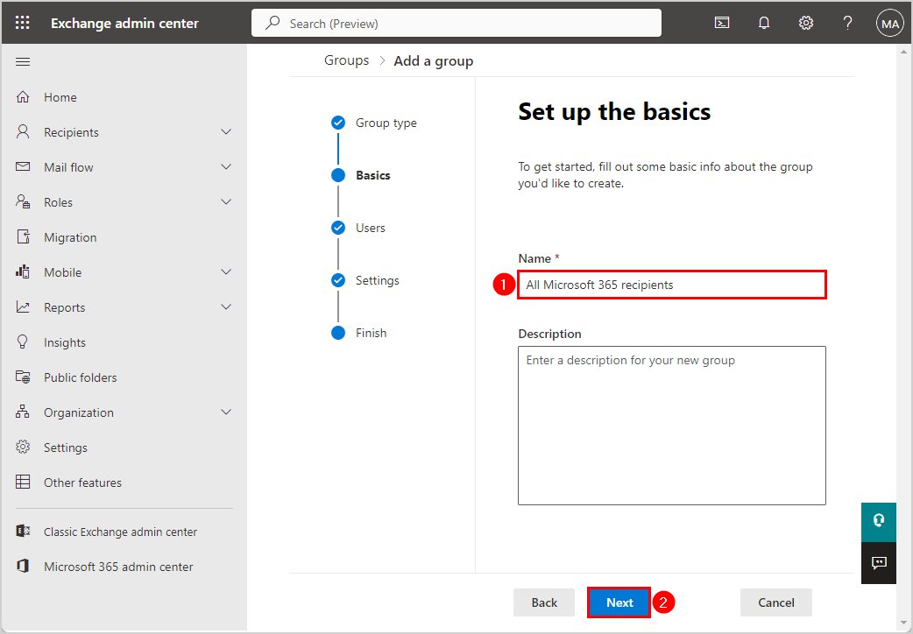Expand the Mail flow chevron

coord(227,167)
